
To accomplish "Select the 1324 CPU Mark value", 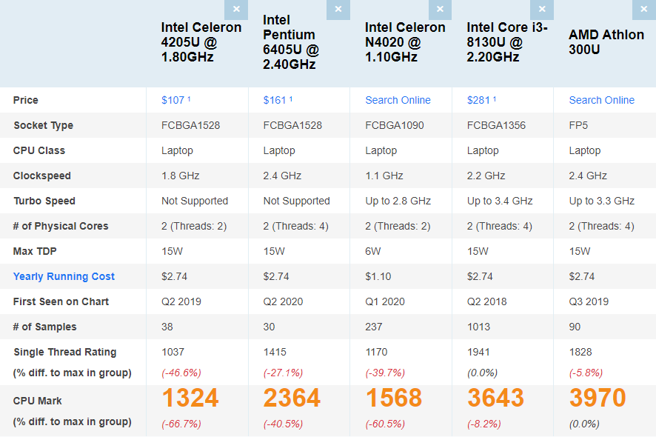I will [x=190, y=398].
